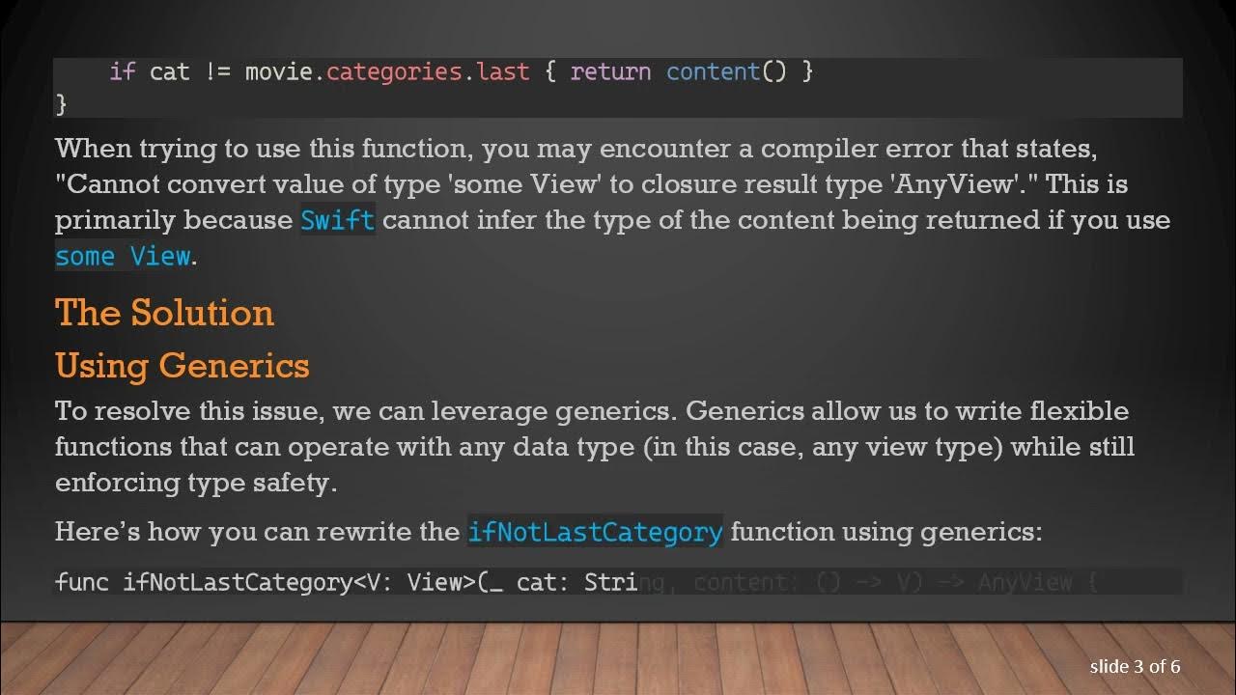Click the '!=' operator in the code
Viewport: 1236px width, 695px height.
pyautogui.click(x=217, y=72)
